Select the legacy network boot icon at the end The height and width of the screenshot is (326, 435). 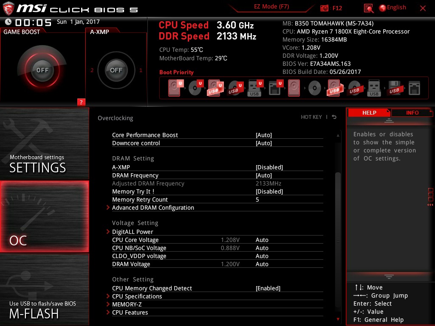[414, 88]
